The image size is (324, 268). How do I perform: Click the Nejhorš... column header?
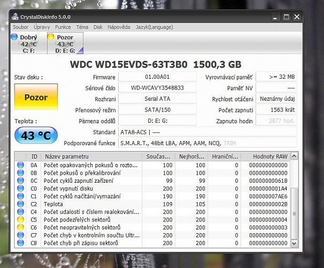(191, 157)
